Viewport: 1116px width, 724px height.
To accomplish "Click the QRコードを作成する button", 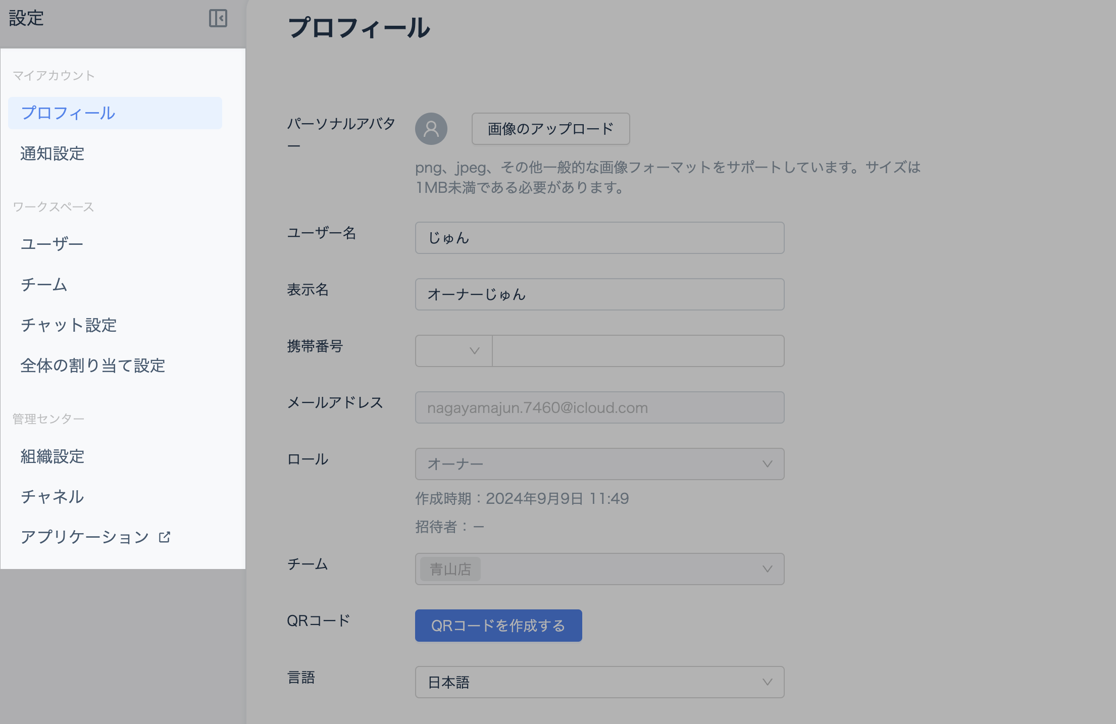I will 498,626.
